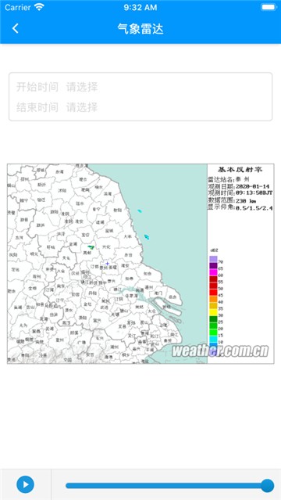This screenshot has width=281, height=500.
Task: Select the light purple 70 dBZ swatch
Action: [213, 259]
